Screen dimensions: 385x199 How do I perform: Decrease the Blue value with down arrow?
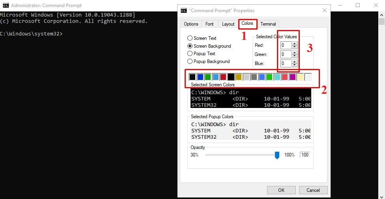click(294, 65)
